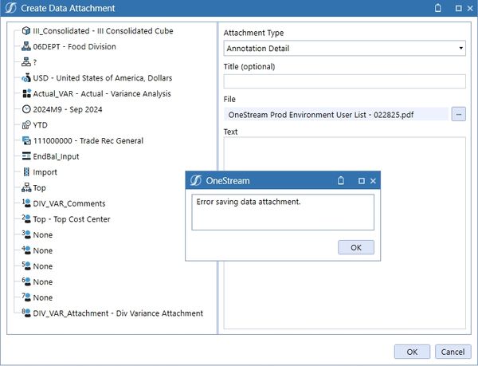Click the cube icon beside III_Consolidated
This screenshot has height=366, width=478.
26,31
